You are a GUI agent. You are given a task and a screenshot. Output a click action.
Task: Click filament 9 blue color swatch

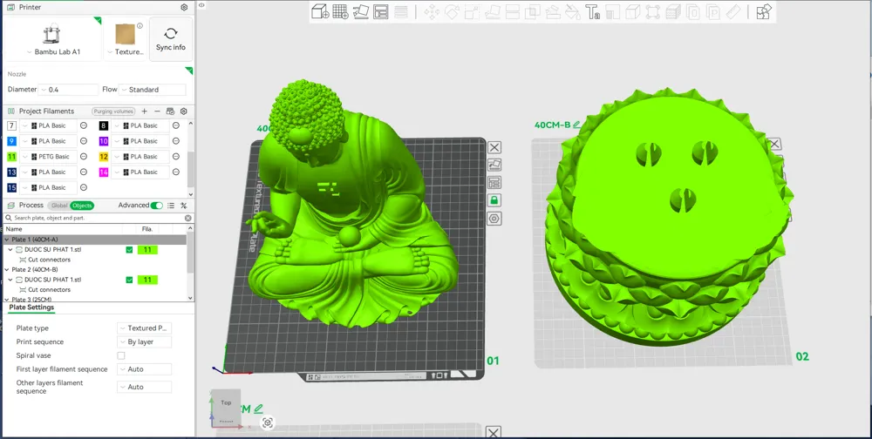coord(11,141)
